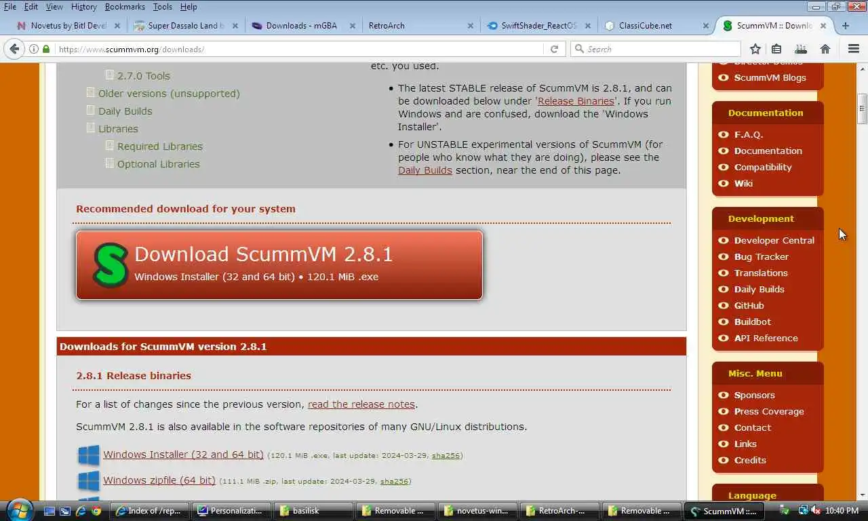Viewport: 868px width, 521px height.
Task: Open a new tab with the plus icon
Action: pos(845,26)
